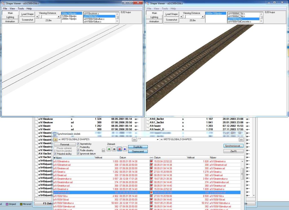
Task: Click left viewer Viewing Distance slider thumb
Action: tap(40, 17)
